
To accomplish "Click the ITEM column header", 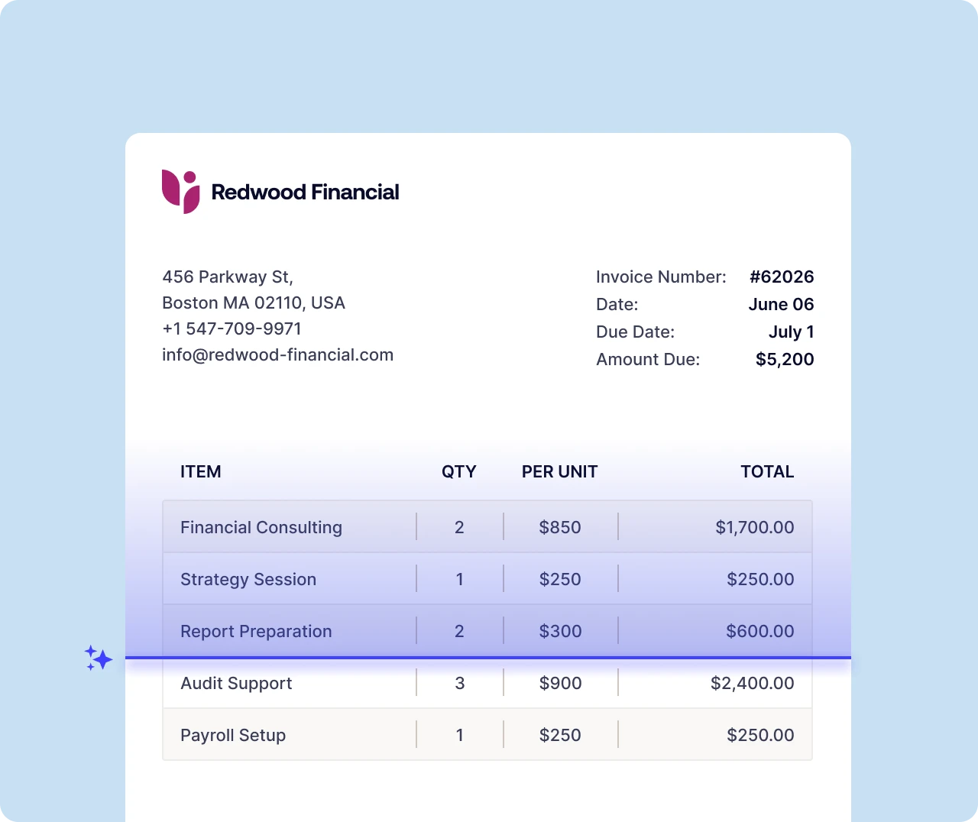I will (x=200, y=471).
